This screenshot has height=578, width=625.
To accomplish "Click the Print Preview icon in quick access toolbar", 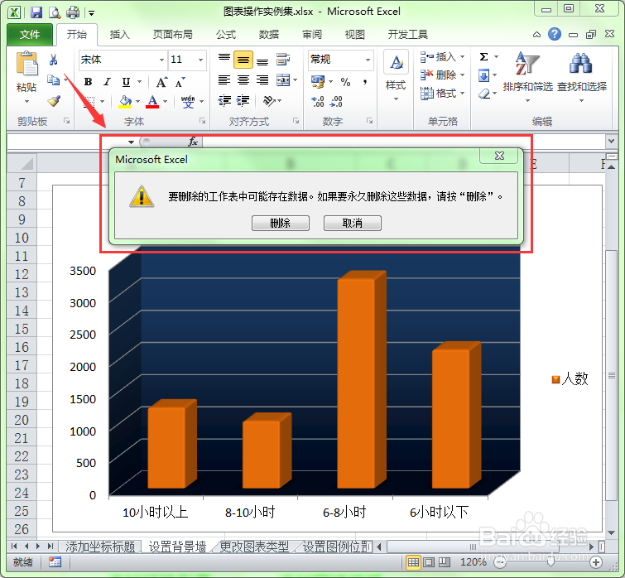I will click(x=54, y=12).
